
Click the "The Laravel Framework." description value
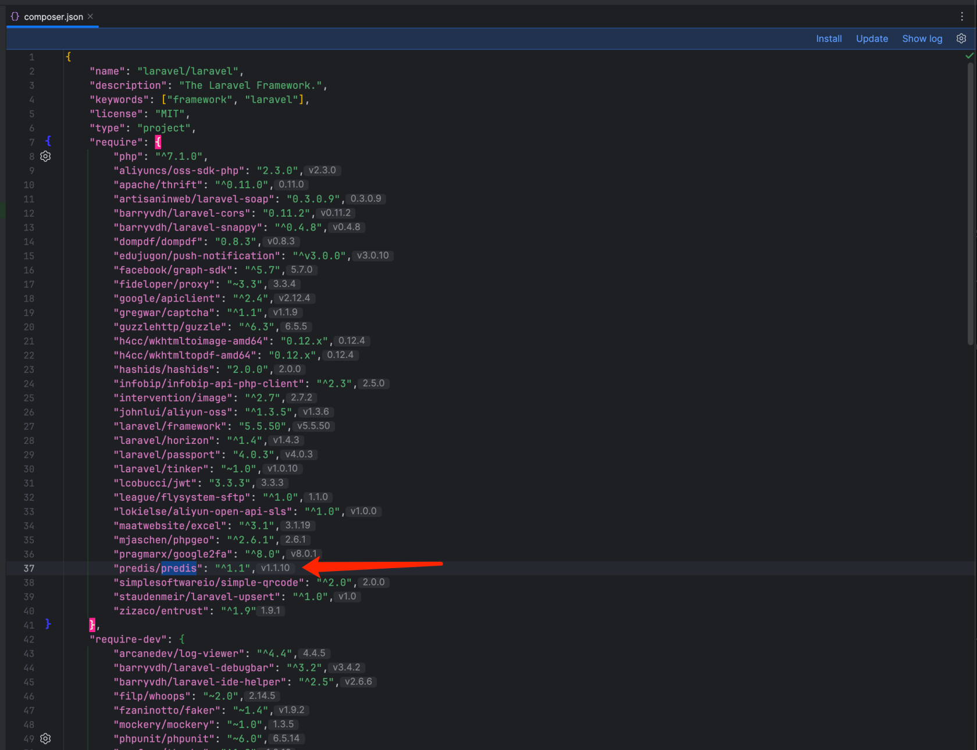point(250,85)
